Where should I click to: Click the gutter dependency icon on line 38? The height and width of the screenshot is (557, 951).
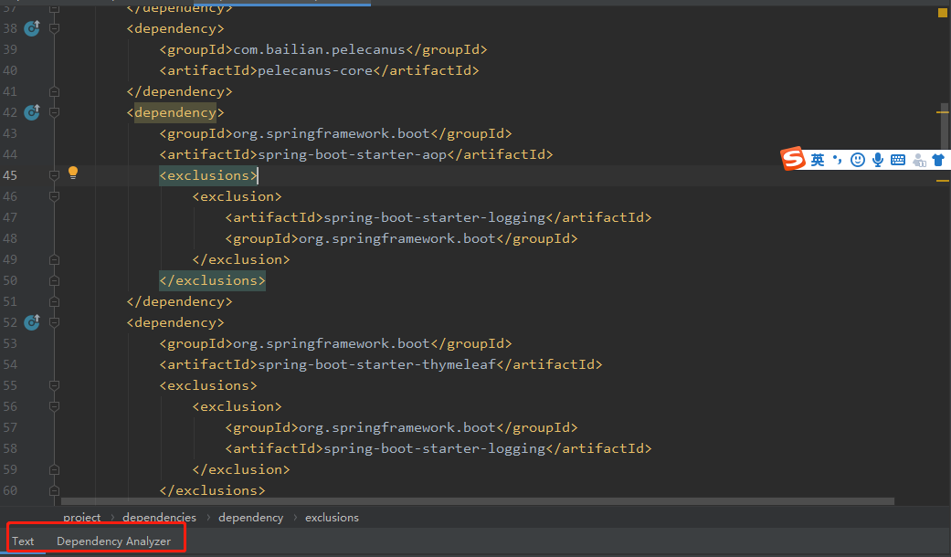click(x=32, y=28)
